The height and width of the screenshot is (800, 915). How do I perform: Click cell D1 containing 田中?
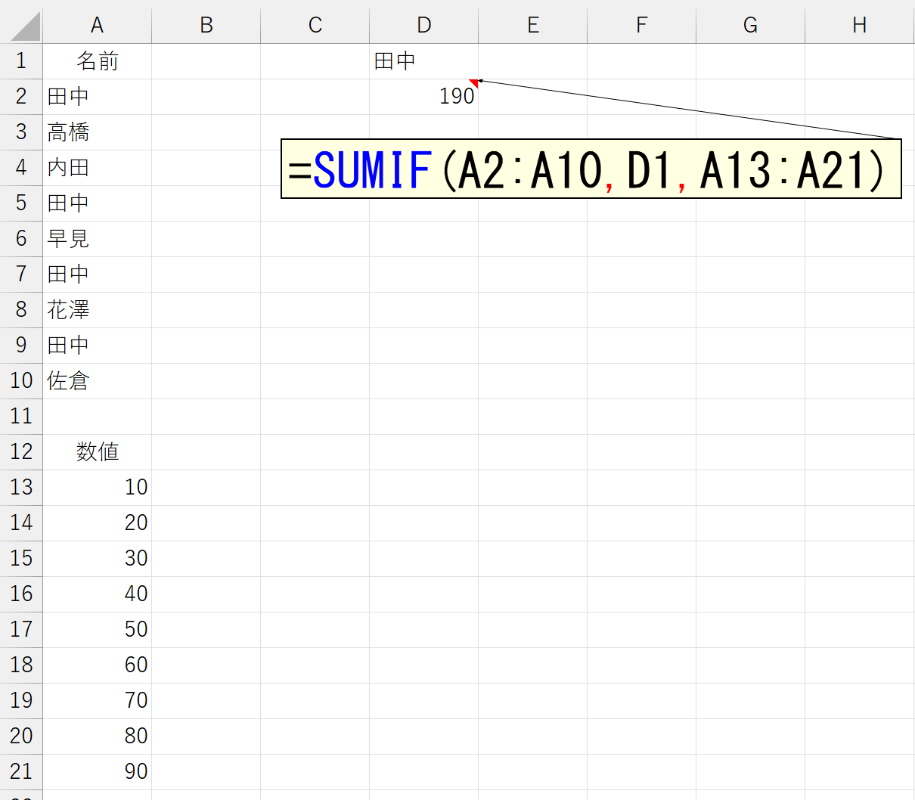(423, 61)
